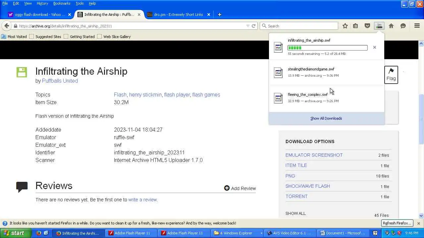Open EMULATOR SCREENSHOT download option
Image resolution: width=424 pixels, height=238 pixels.
pyautogui.click(x=314, y=155)
